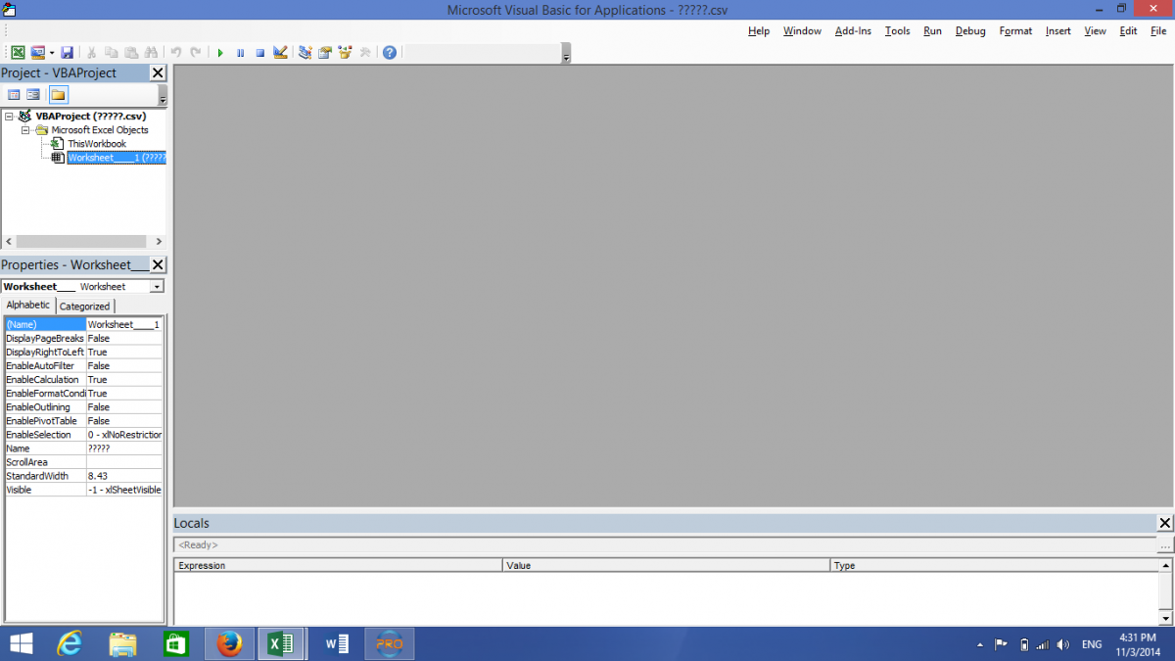
Task: Open the Debug menu
Action: click(x=970, y=31)
